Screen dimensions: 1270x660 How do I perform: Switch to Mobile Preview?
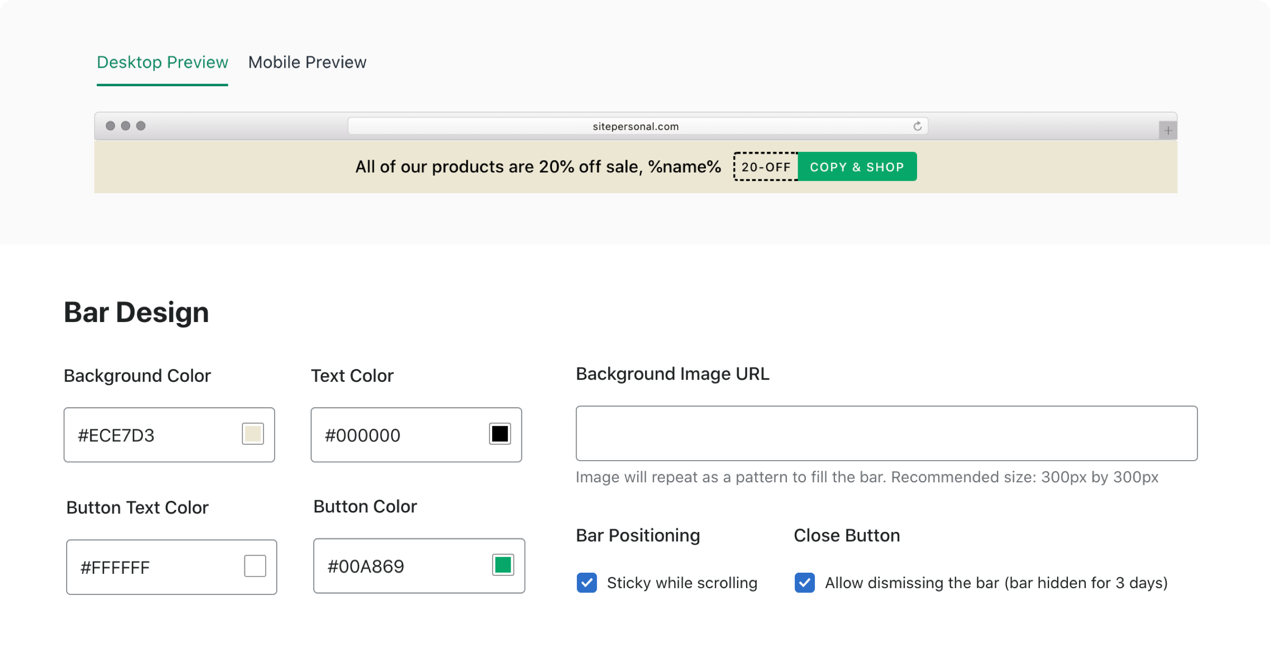click(307, 62)
